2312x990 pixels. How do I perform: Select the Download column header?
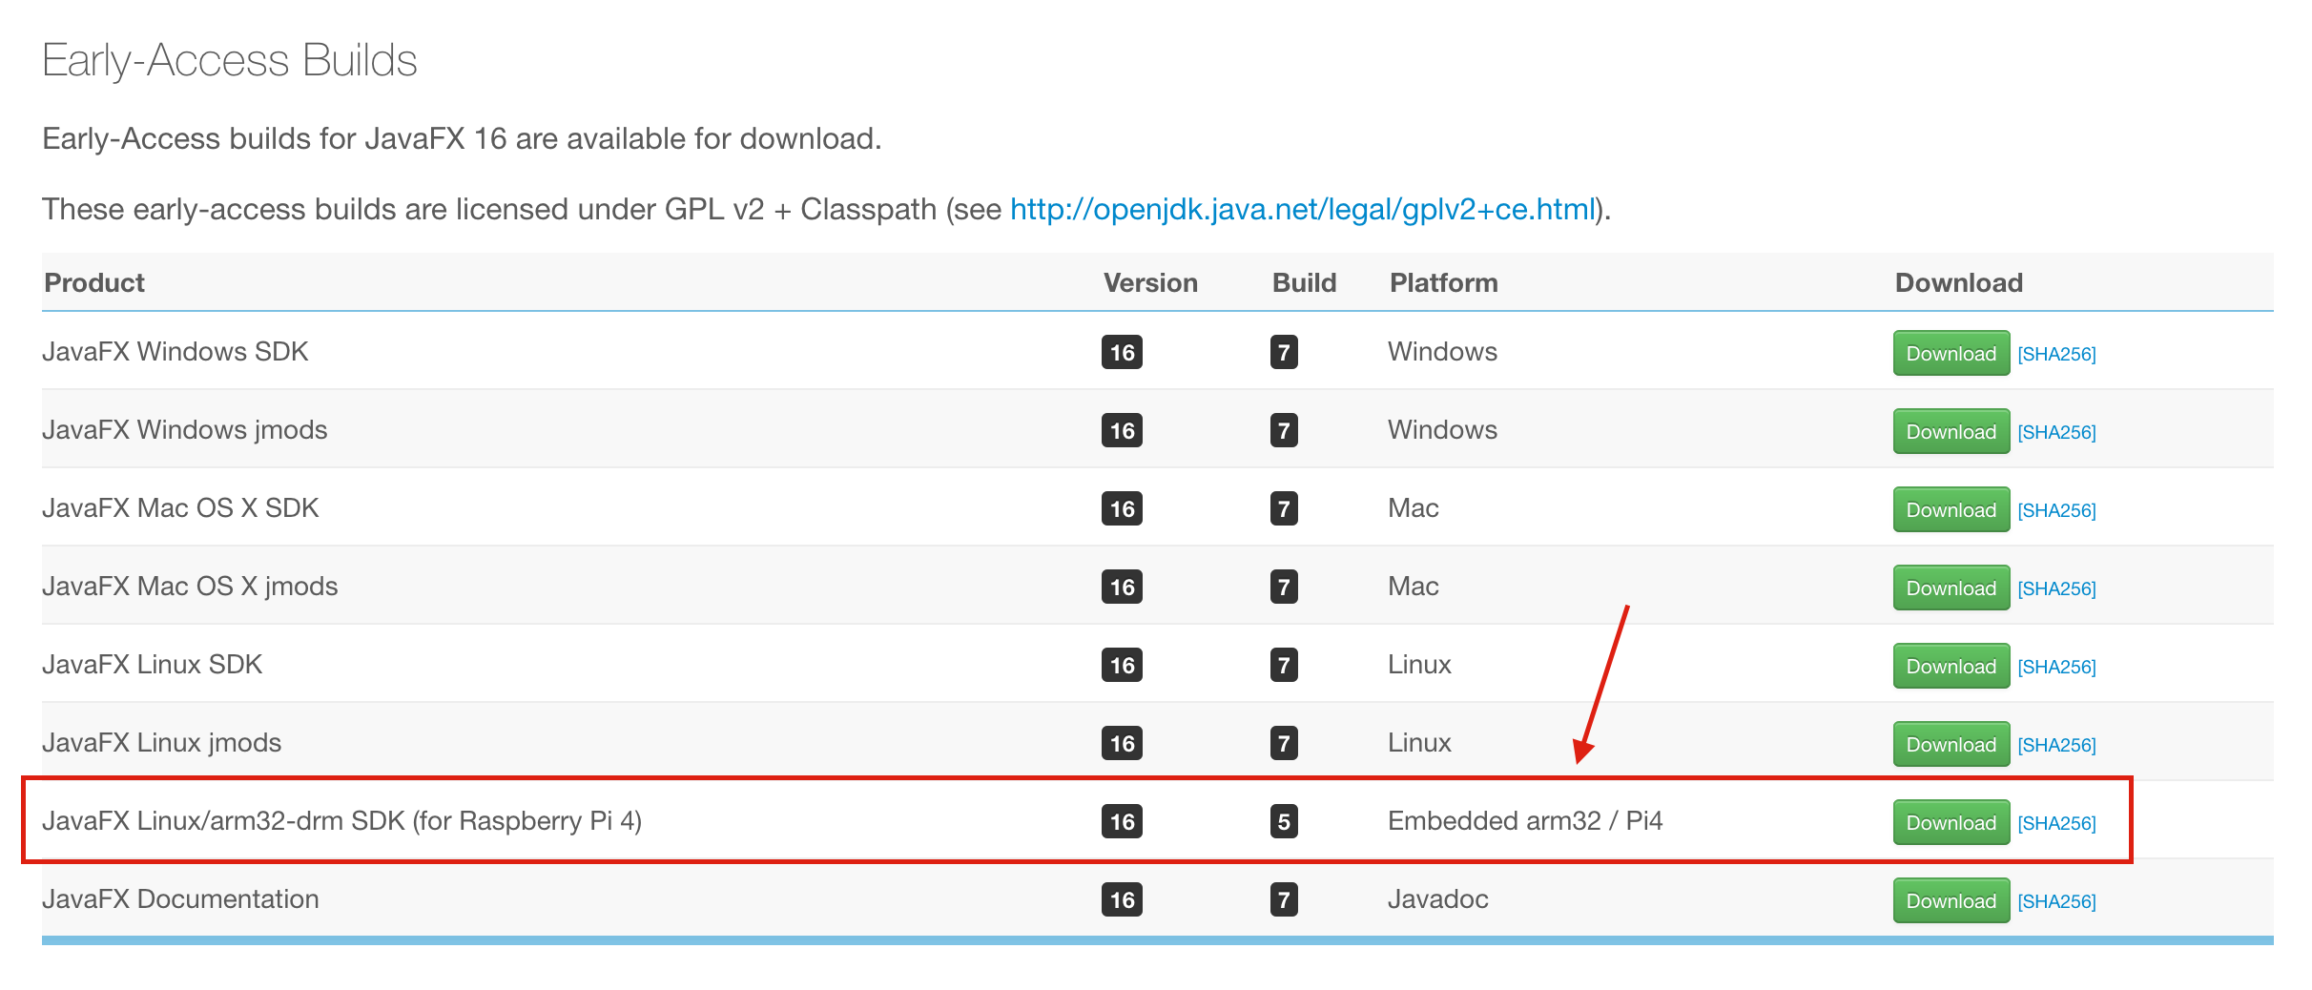coord(1958,282)
